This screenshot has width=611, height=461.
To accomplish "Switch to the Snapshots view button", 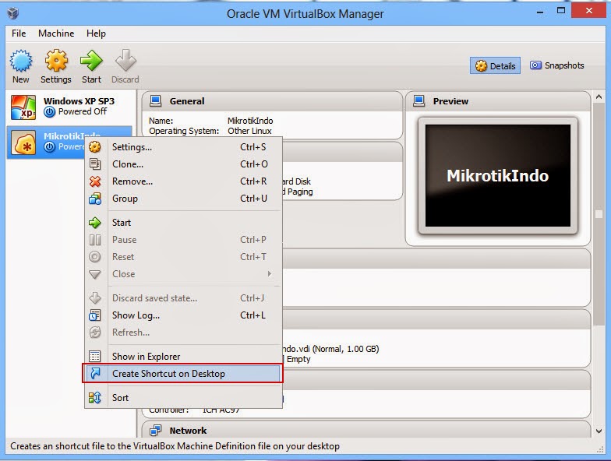I will tap(556, 65).
